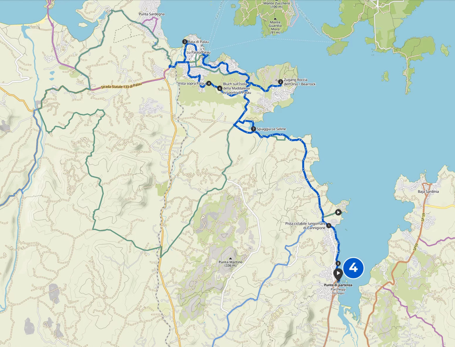Click the round play marker north of Cannigione

coord(338,212)
